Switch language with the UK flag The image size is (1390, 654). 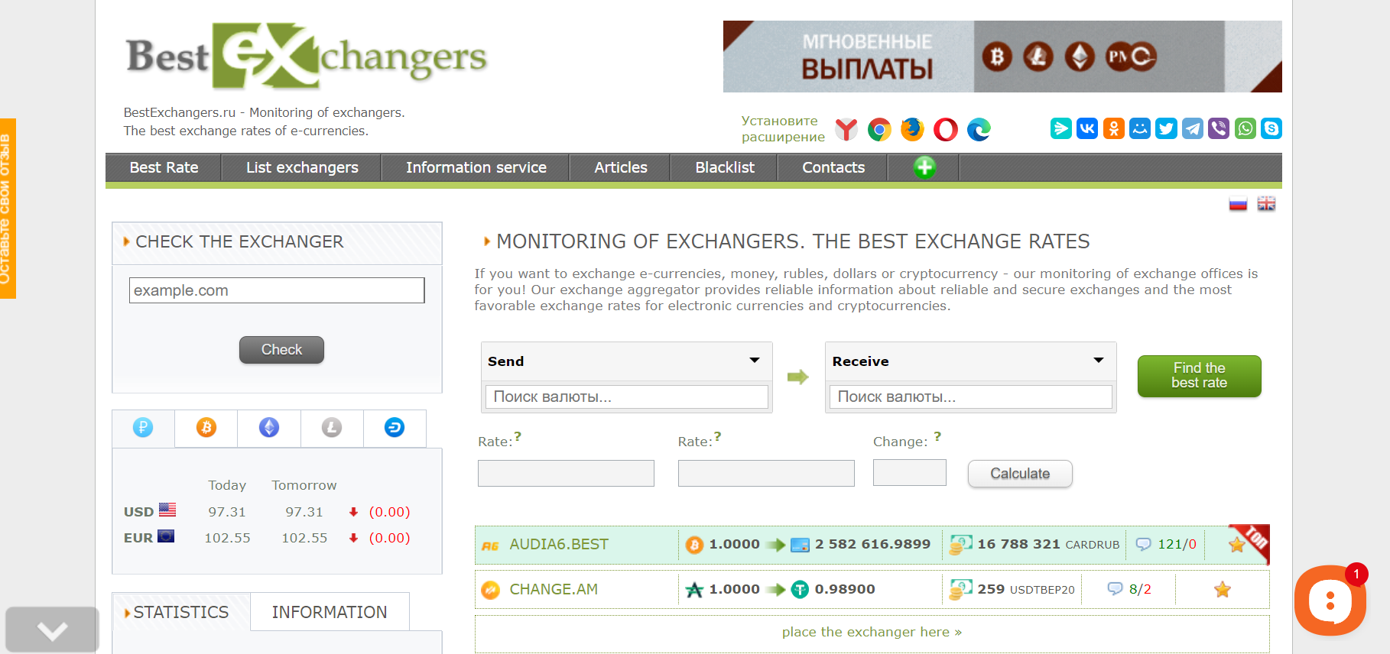pyautogui.click(x=1266, y=204)
